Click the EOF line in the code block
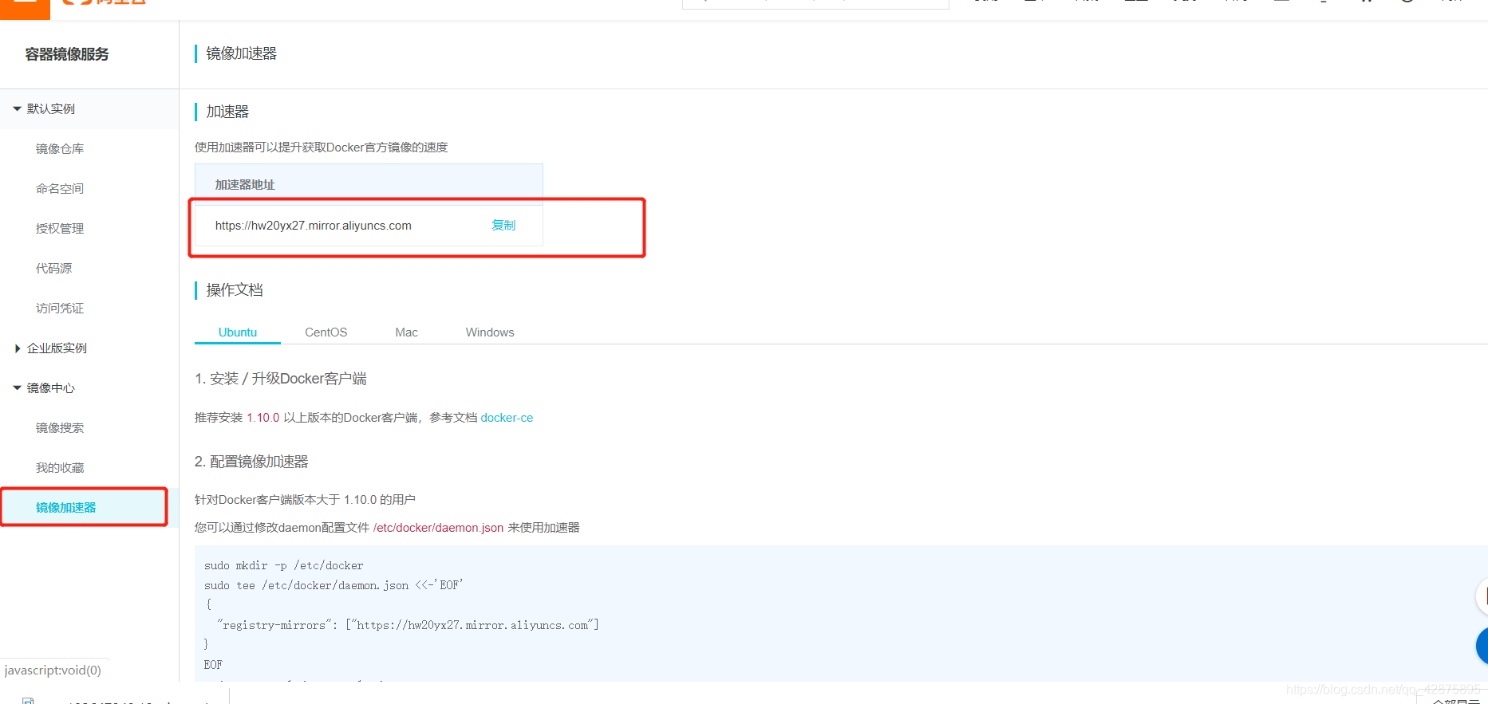Screen dimensions: 1488x704 coord(213,665)
